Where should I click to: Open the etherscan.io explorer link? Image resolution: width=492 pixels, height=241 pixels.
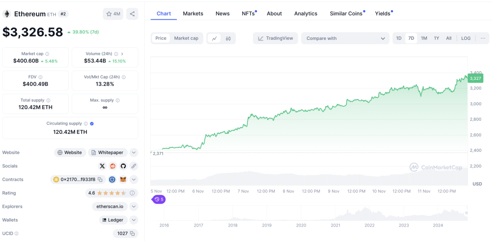[110, 206]
